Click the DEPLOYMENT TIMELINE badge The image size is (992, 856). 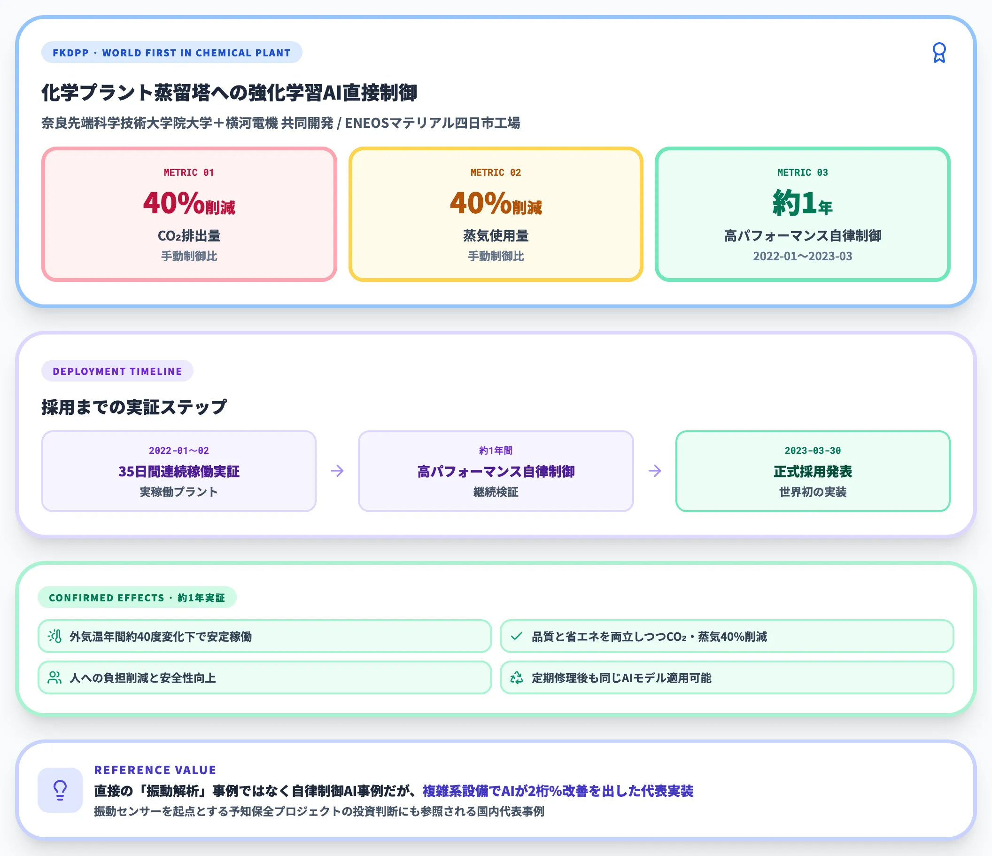117,371
